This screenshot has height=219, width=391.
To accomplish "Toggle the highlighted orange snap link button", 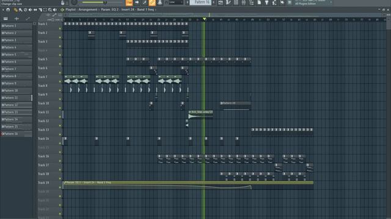I will coord(152,2).
